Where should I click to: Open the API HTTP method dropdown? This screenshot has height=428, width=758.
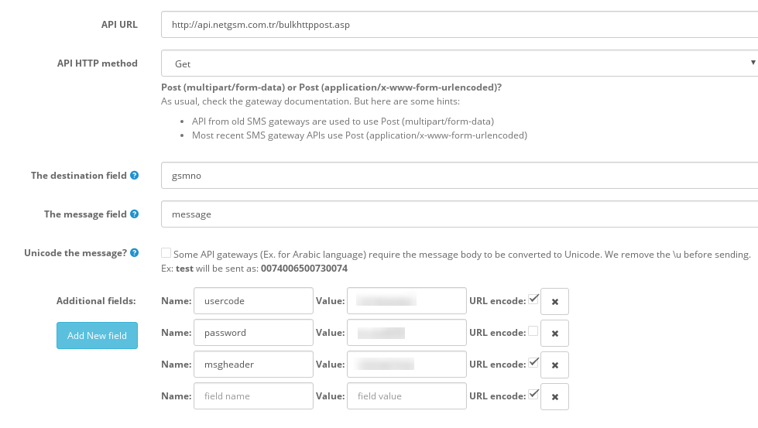click(459, 63)
